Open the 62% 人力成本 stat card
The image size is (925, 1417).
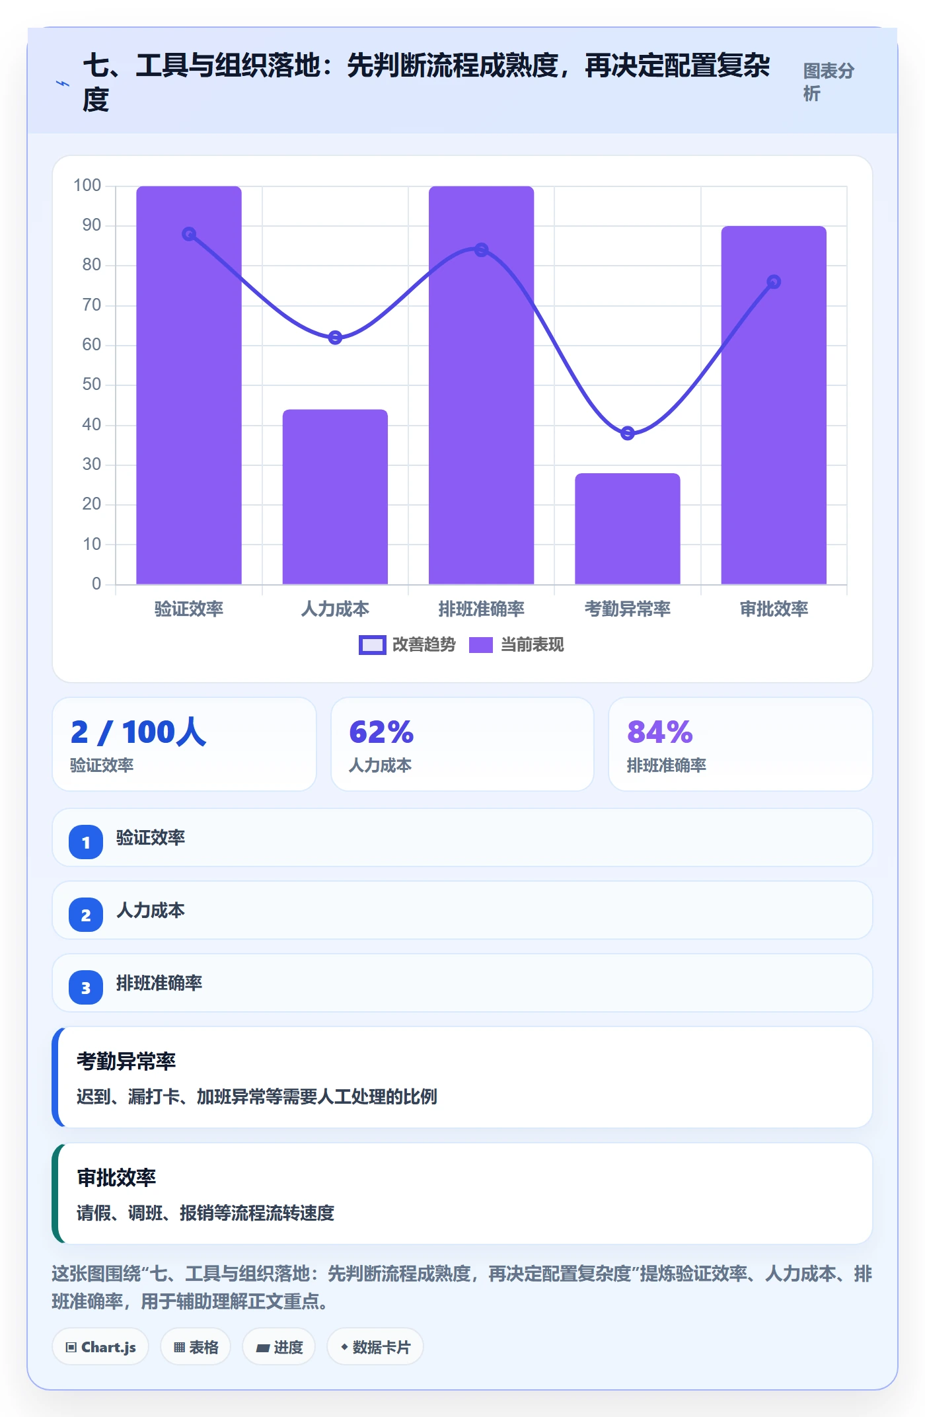pos(462,744)
